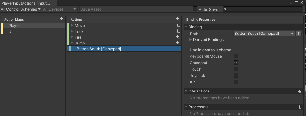Screen dimensions: 306x116
Task: Expand the Fire action
Action: 72,37
